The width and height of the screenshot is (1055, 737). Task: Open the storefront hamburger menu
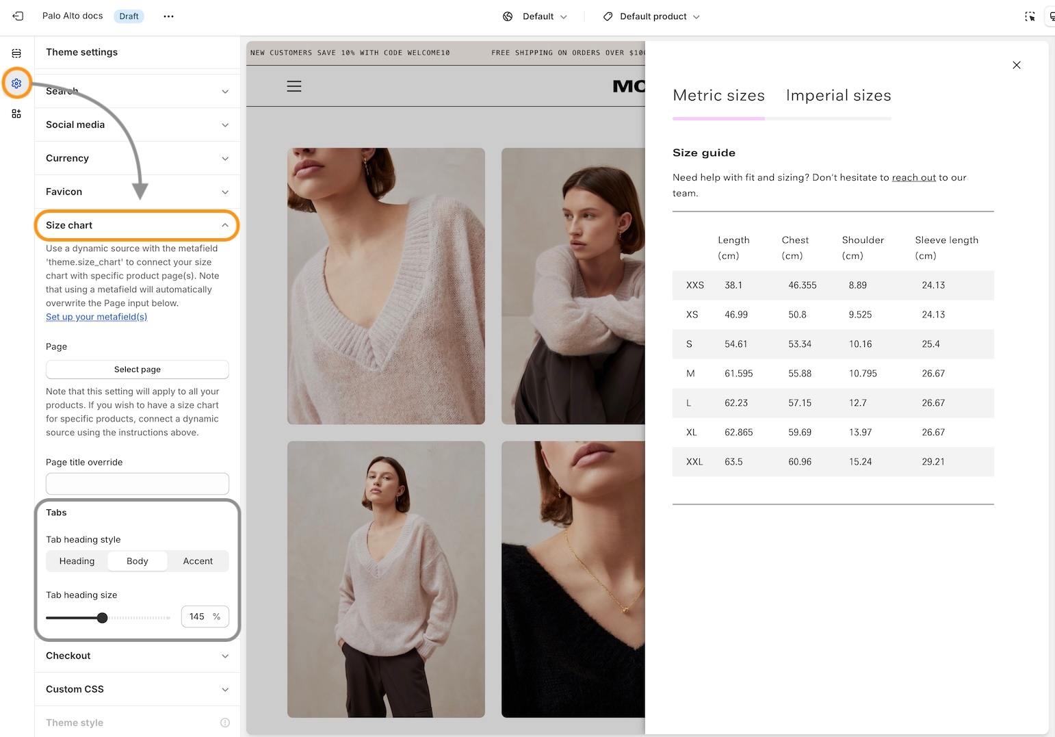click(x=294, y=86)
